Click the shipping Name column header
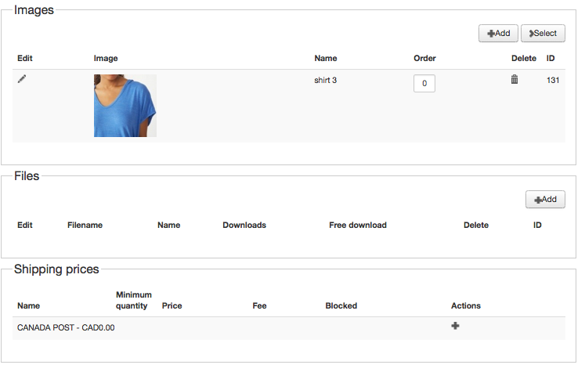Viewport: 585px width, 372px height. point(28,305)
